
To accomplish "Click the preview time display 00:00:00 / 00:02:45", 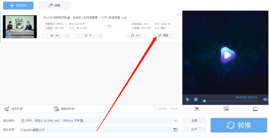I will click(246, 97).
